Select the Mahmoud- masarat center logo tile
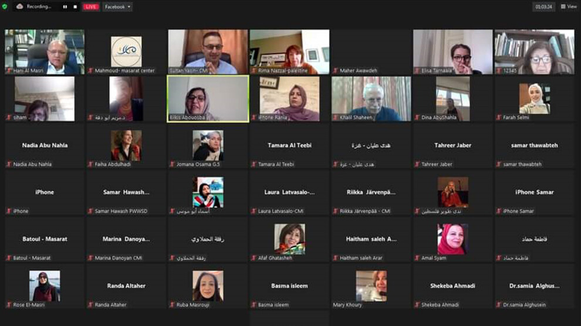 (126, 52)
